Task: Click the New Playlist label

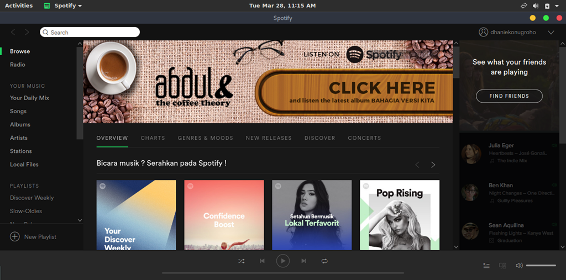Action: point(40,237)
